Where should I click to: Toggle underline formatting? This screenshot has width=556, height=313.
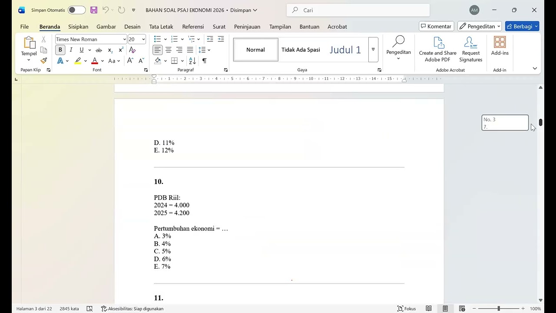[81, 50]
